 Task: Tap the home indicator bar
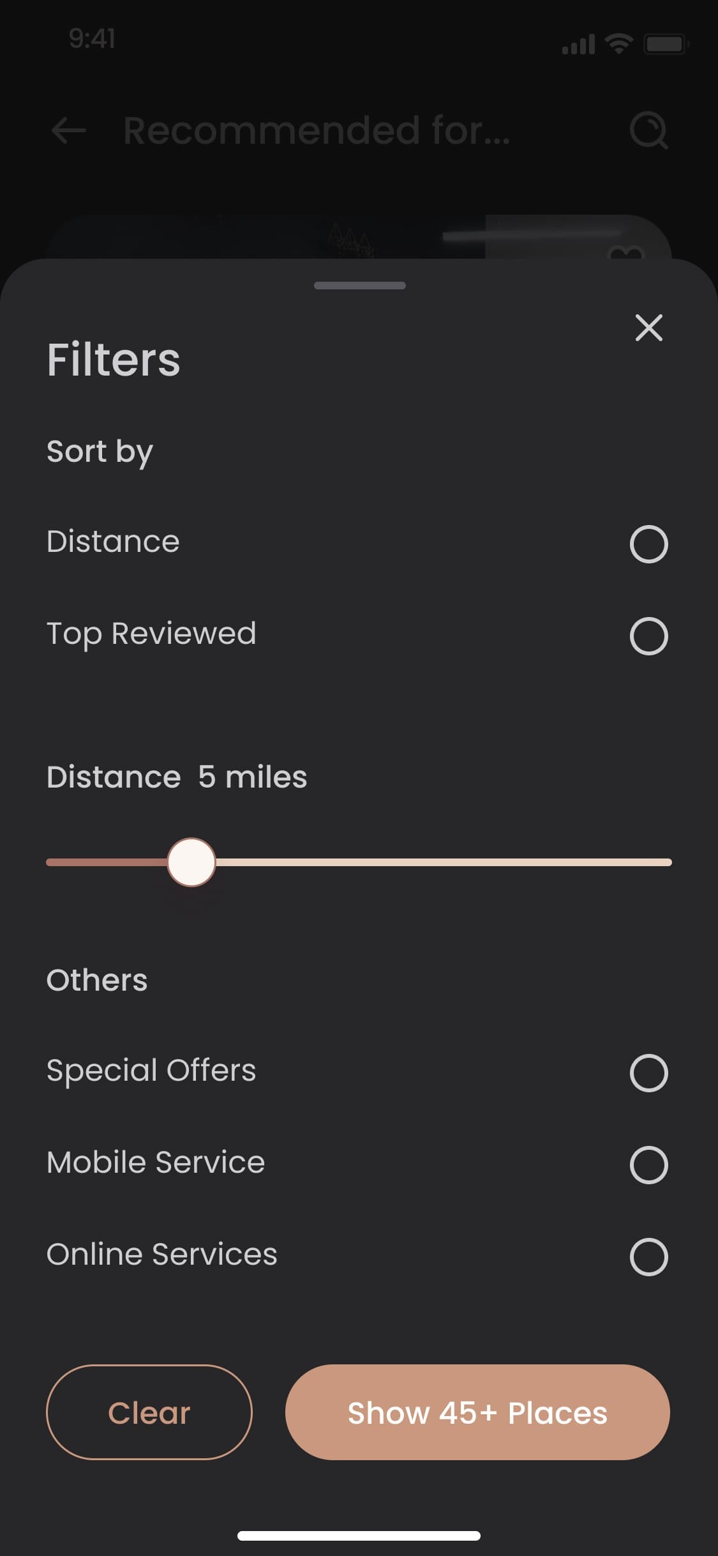pos(359,1536)
